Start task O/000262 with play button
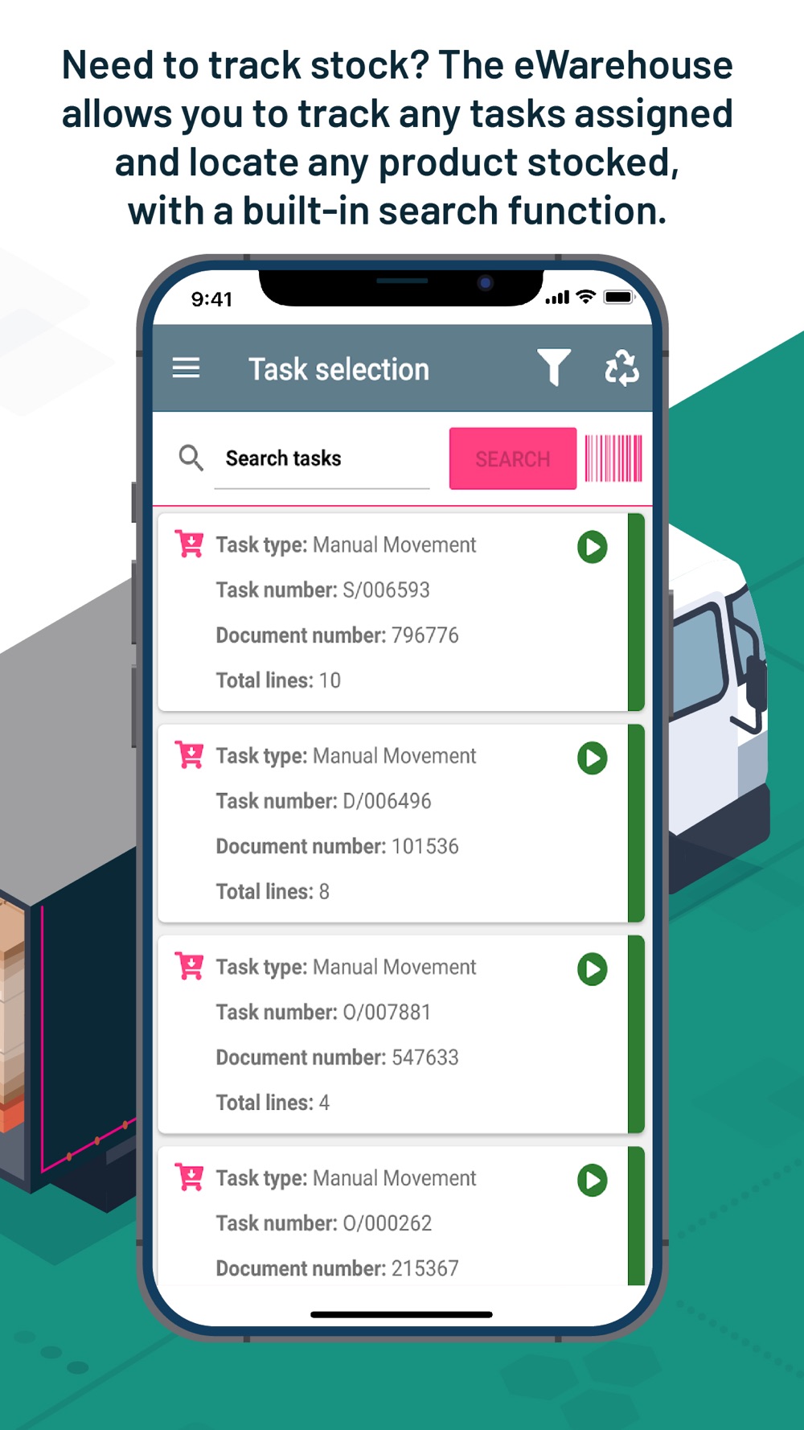 pyautogui.click(x=593, y=1180)
